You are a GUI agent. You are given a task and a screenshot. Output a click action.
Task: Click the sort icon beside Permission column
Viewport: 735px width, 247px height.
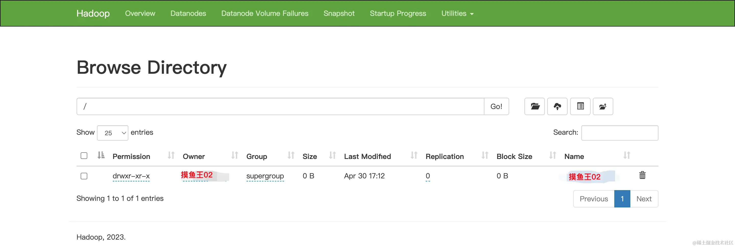(x=171, y=155)
